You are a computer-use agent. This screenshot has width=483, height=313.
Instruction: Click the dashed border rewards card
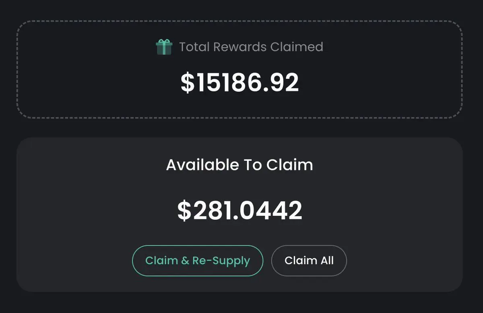(x=239, y=69)
